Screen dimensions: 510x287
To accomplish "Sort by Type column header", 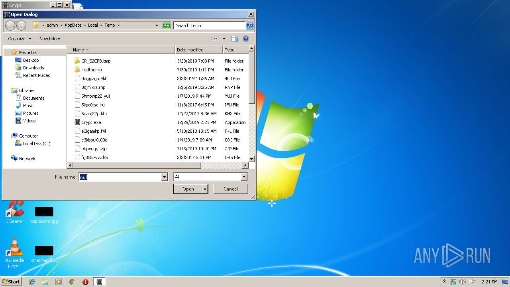I will [x=235, y=50].
